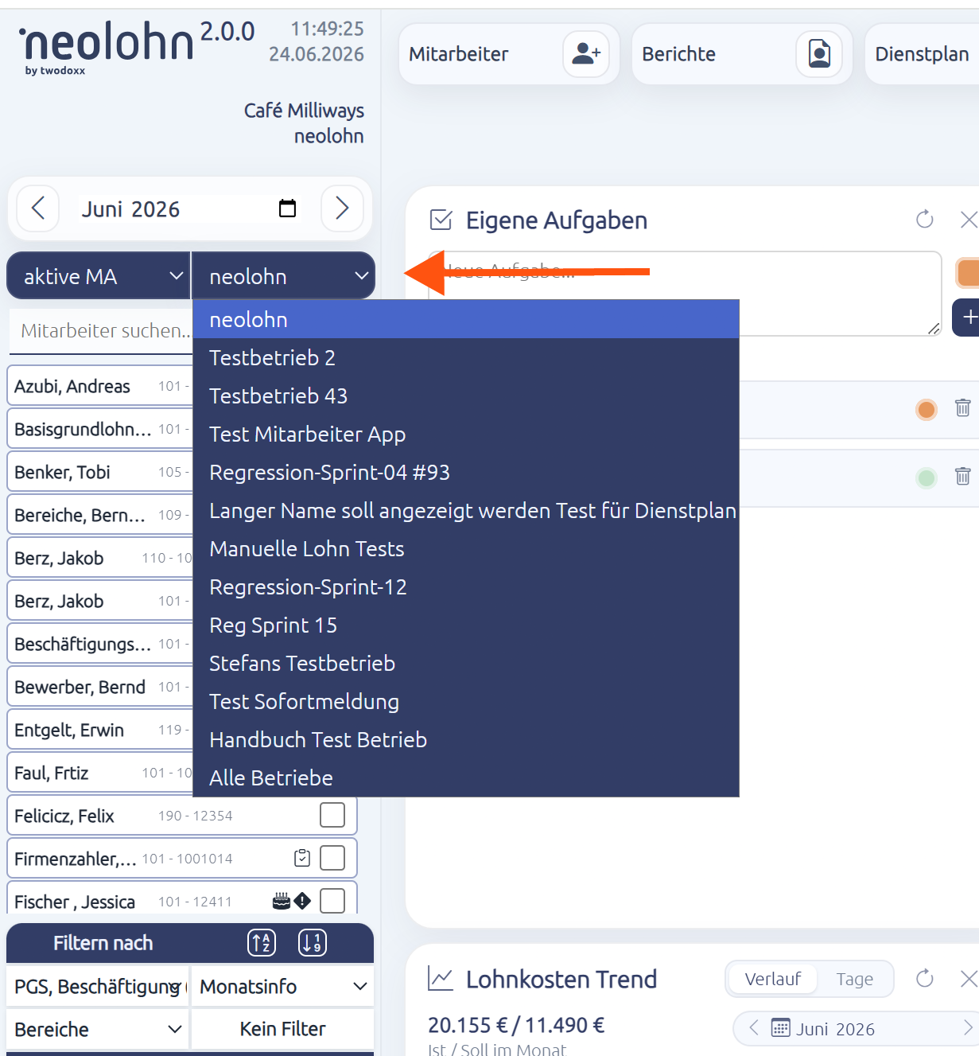Open the Dienstplan button

[923, 54]
